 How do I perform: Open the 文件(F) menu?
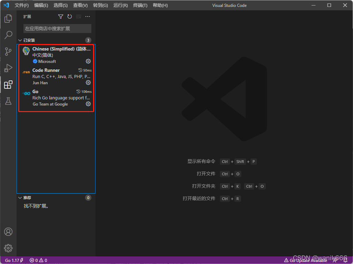point(22,5)
